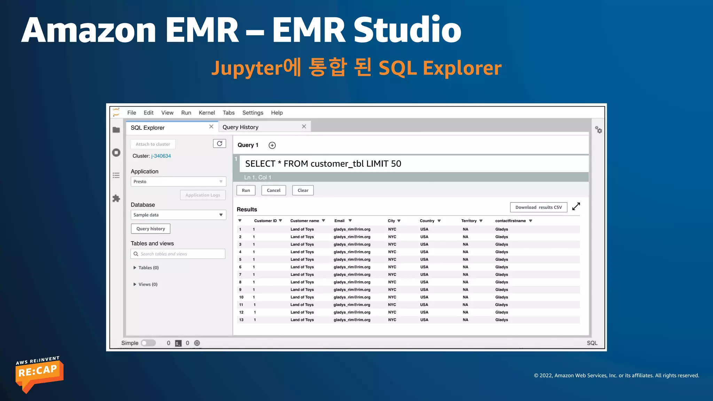
Task: Select NYC cell in row 9
Action: 392,290
